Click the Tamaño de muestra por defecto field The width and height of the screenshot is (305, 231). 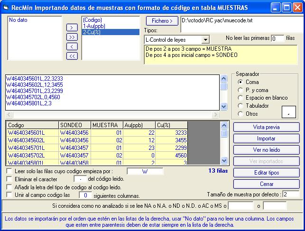pos(291,194)
